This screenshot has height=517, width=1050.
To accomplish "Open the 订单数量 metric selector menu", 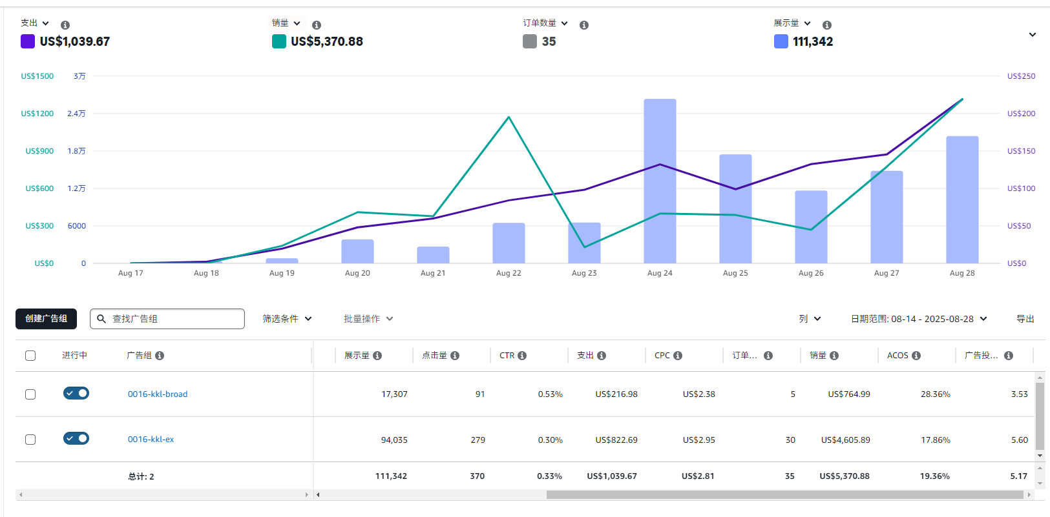I will point(545,23).
